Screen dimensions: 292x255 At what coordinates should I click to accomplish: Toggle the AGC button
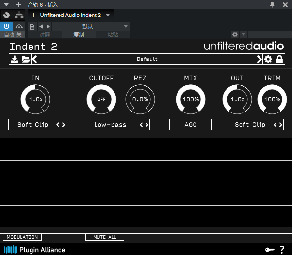191,125
